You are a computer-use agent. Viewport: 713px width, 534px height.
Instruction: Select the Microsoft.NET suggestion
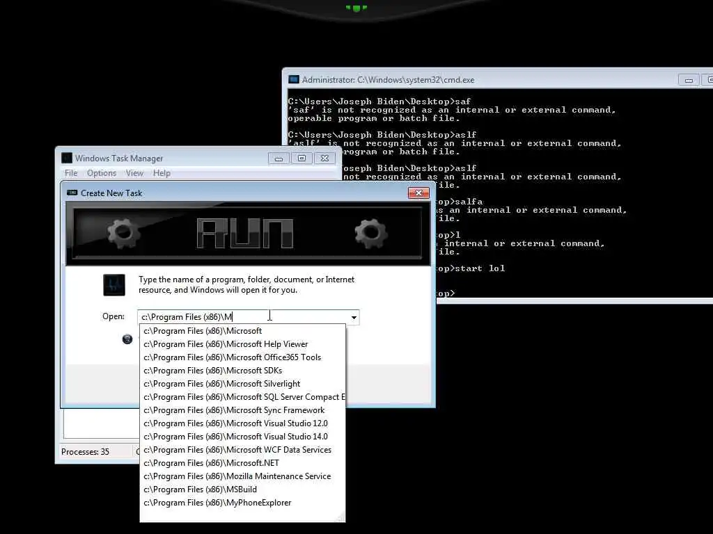[x=243, y=462]
